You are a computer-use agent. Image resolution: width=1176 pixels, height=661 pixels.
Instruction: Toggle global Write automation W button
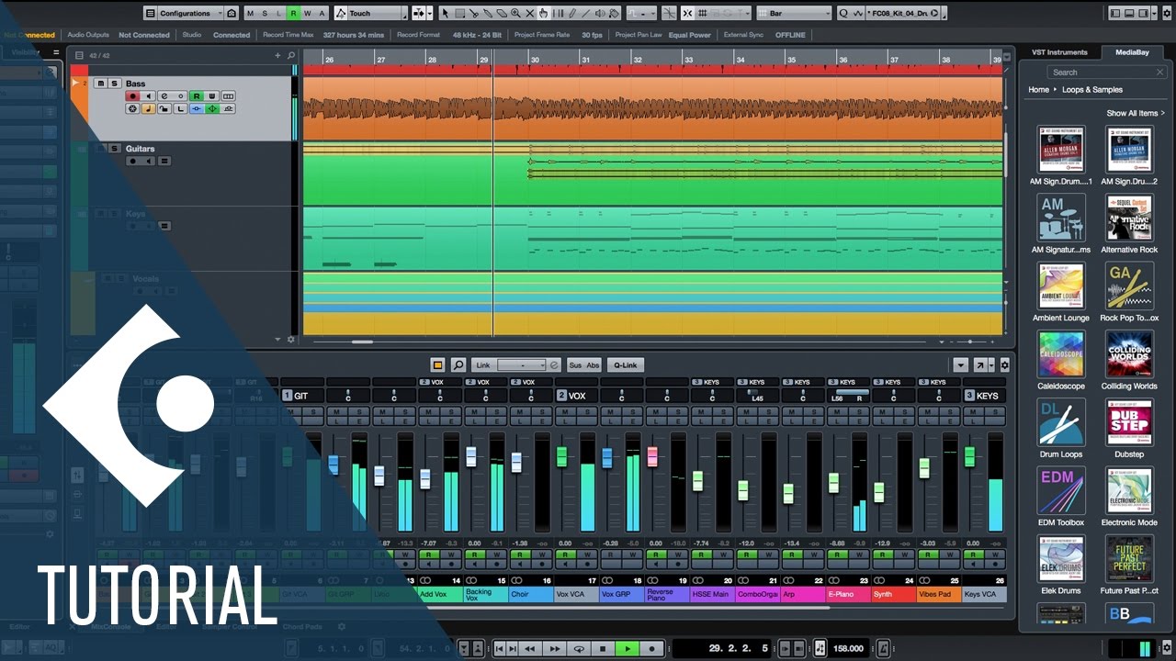(308, 13)
